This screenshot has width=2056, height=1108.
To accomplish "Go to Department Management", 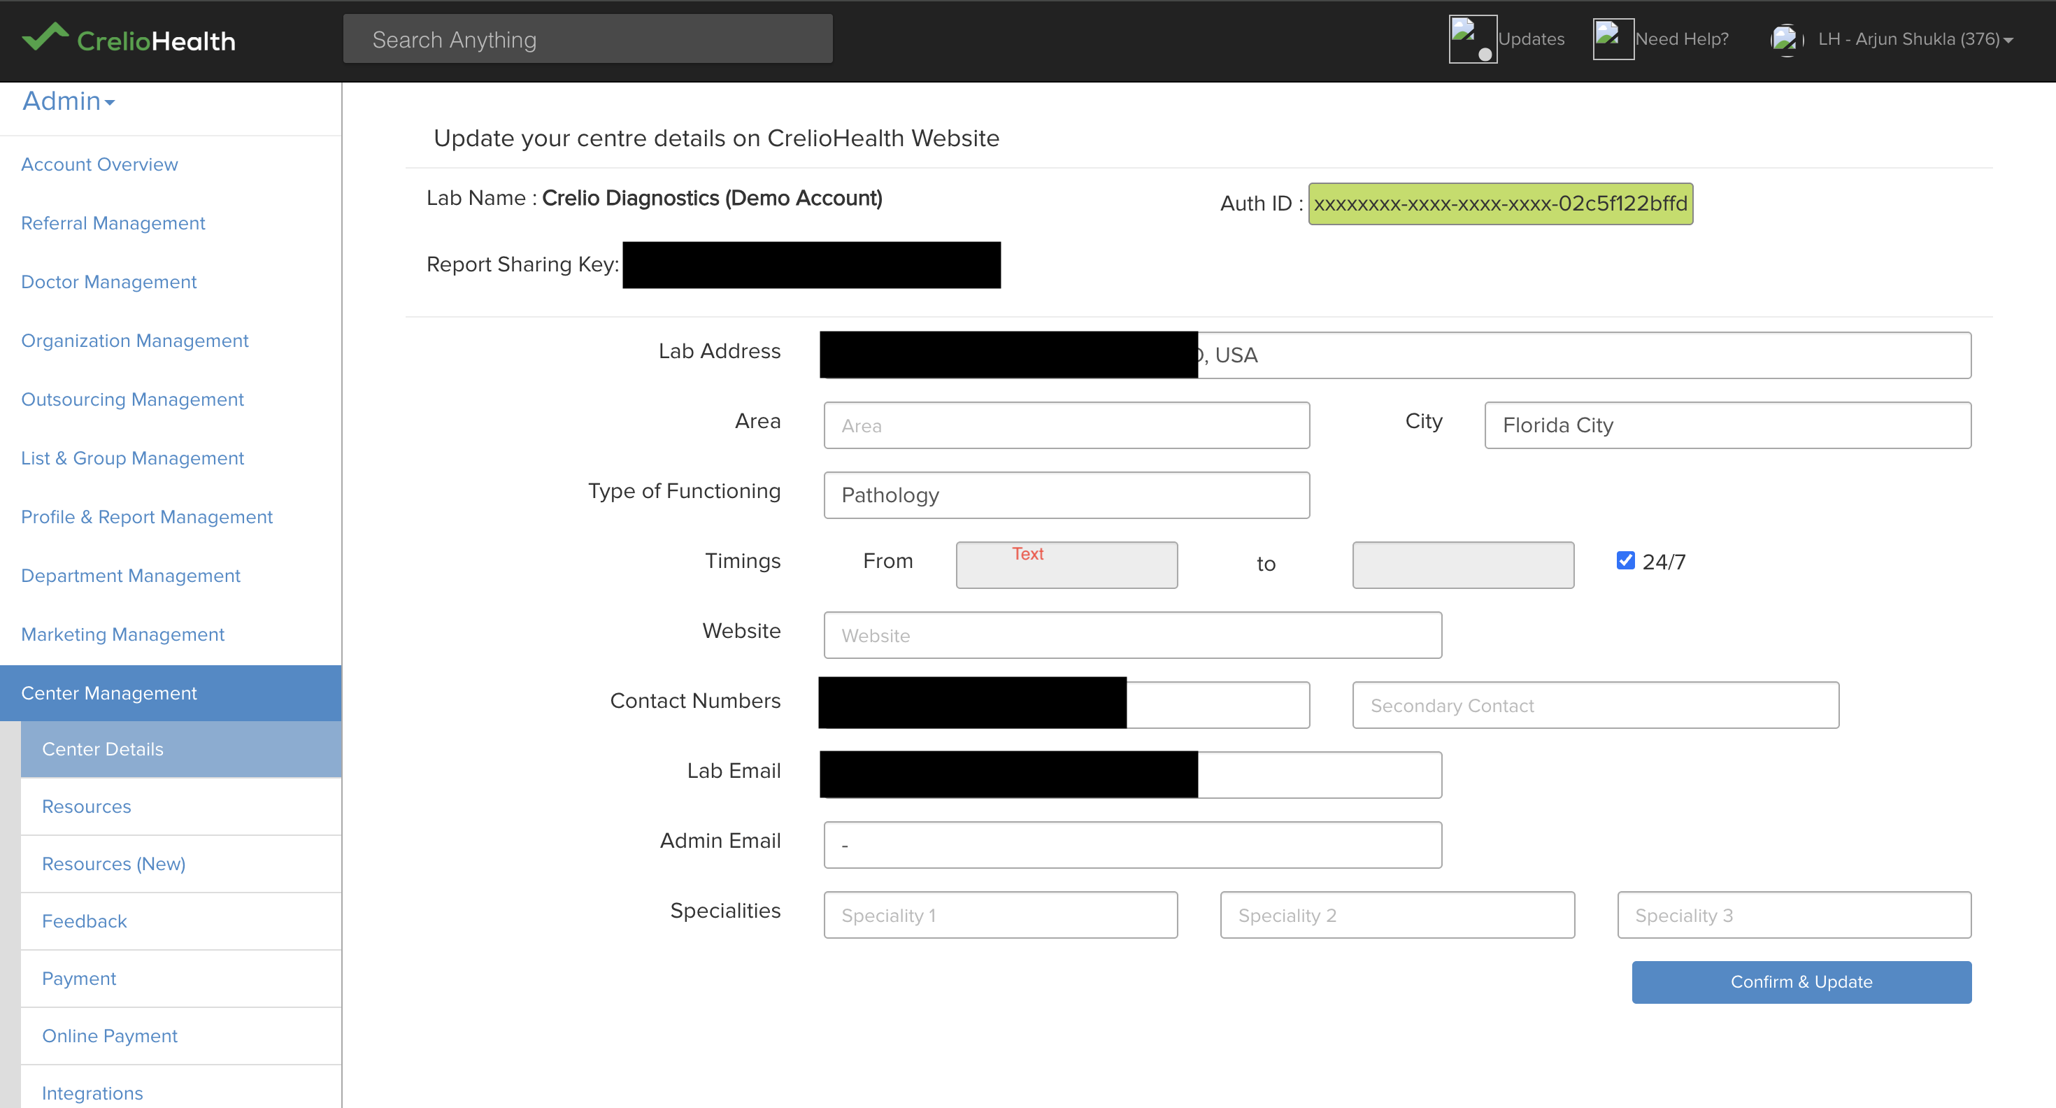I will (x=131, y=576).
